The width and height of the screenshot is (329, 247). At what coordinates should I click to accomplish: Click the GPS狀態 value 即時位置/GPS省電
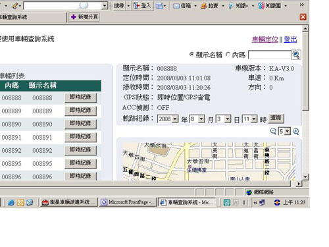184,97
